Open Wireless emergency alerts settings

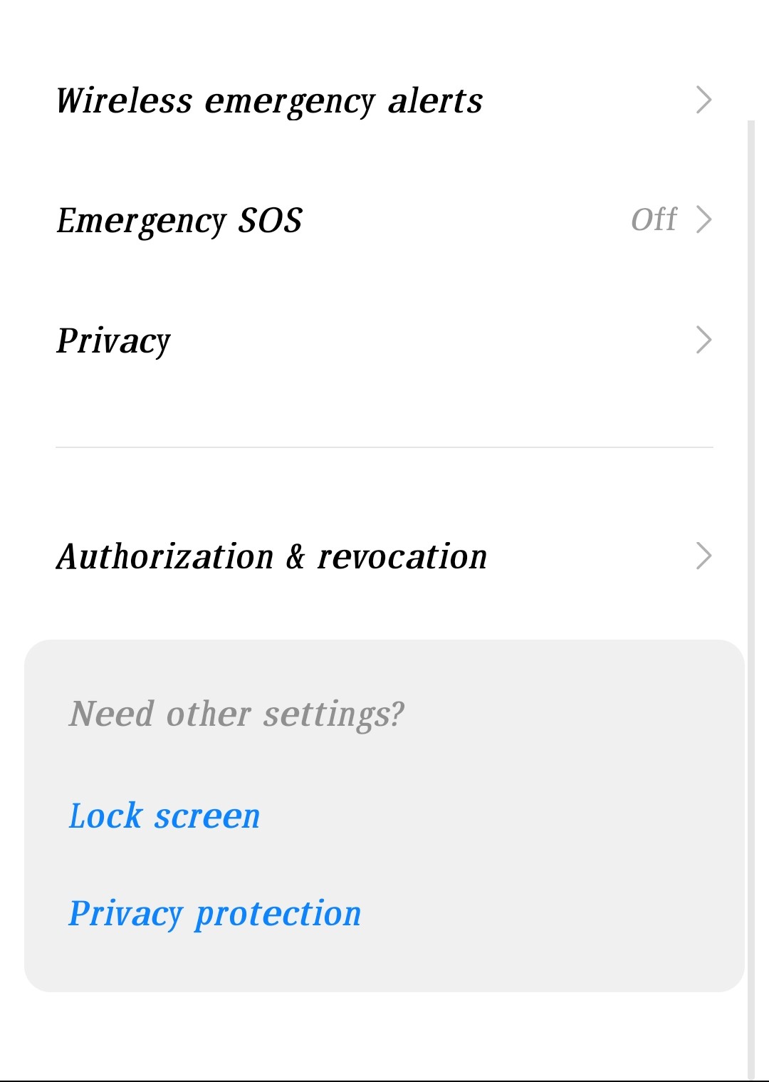269,101
